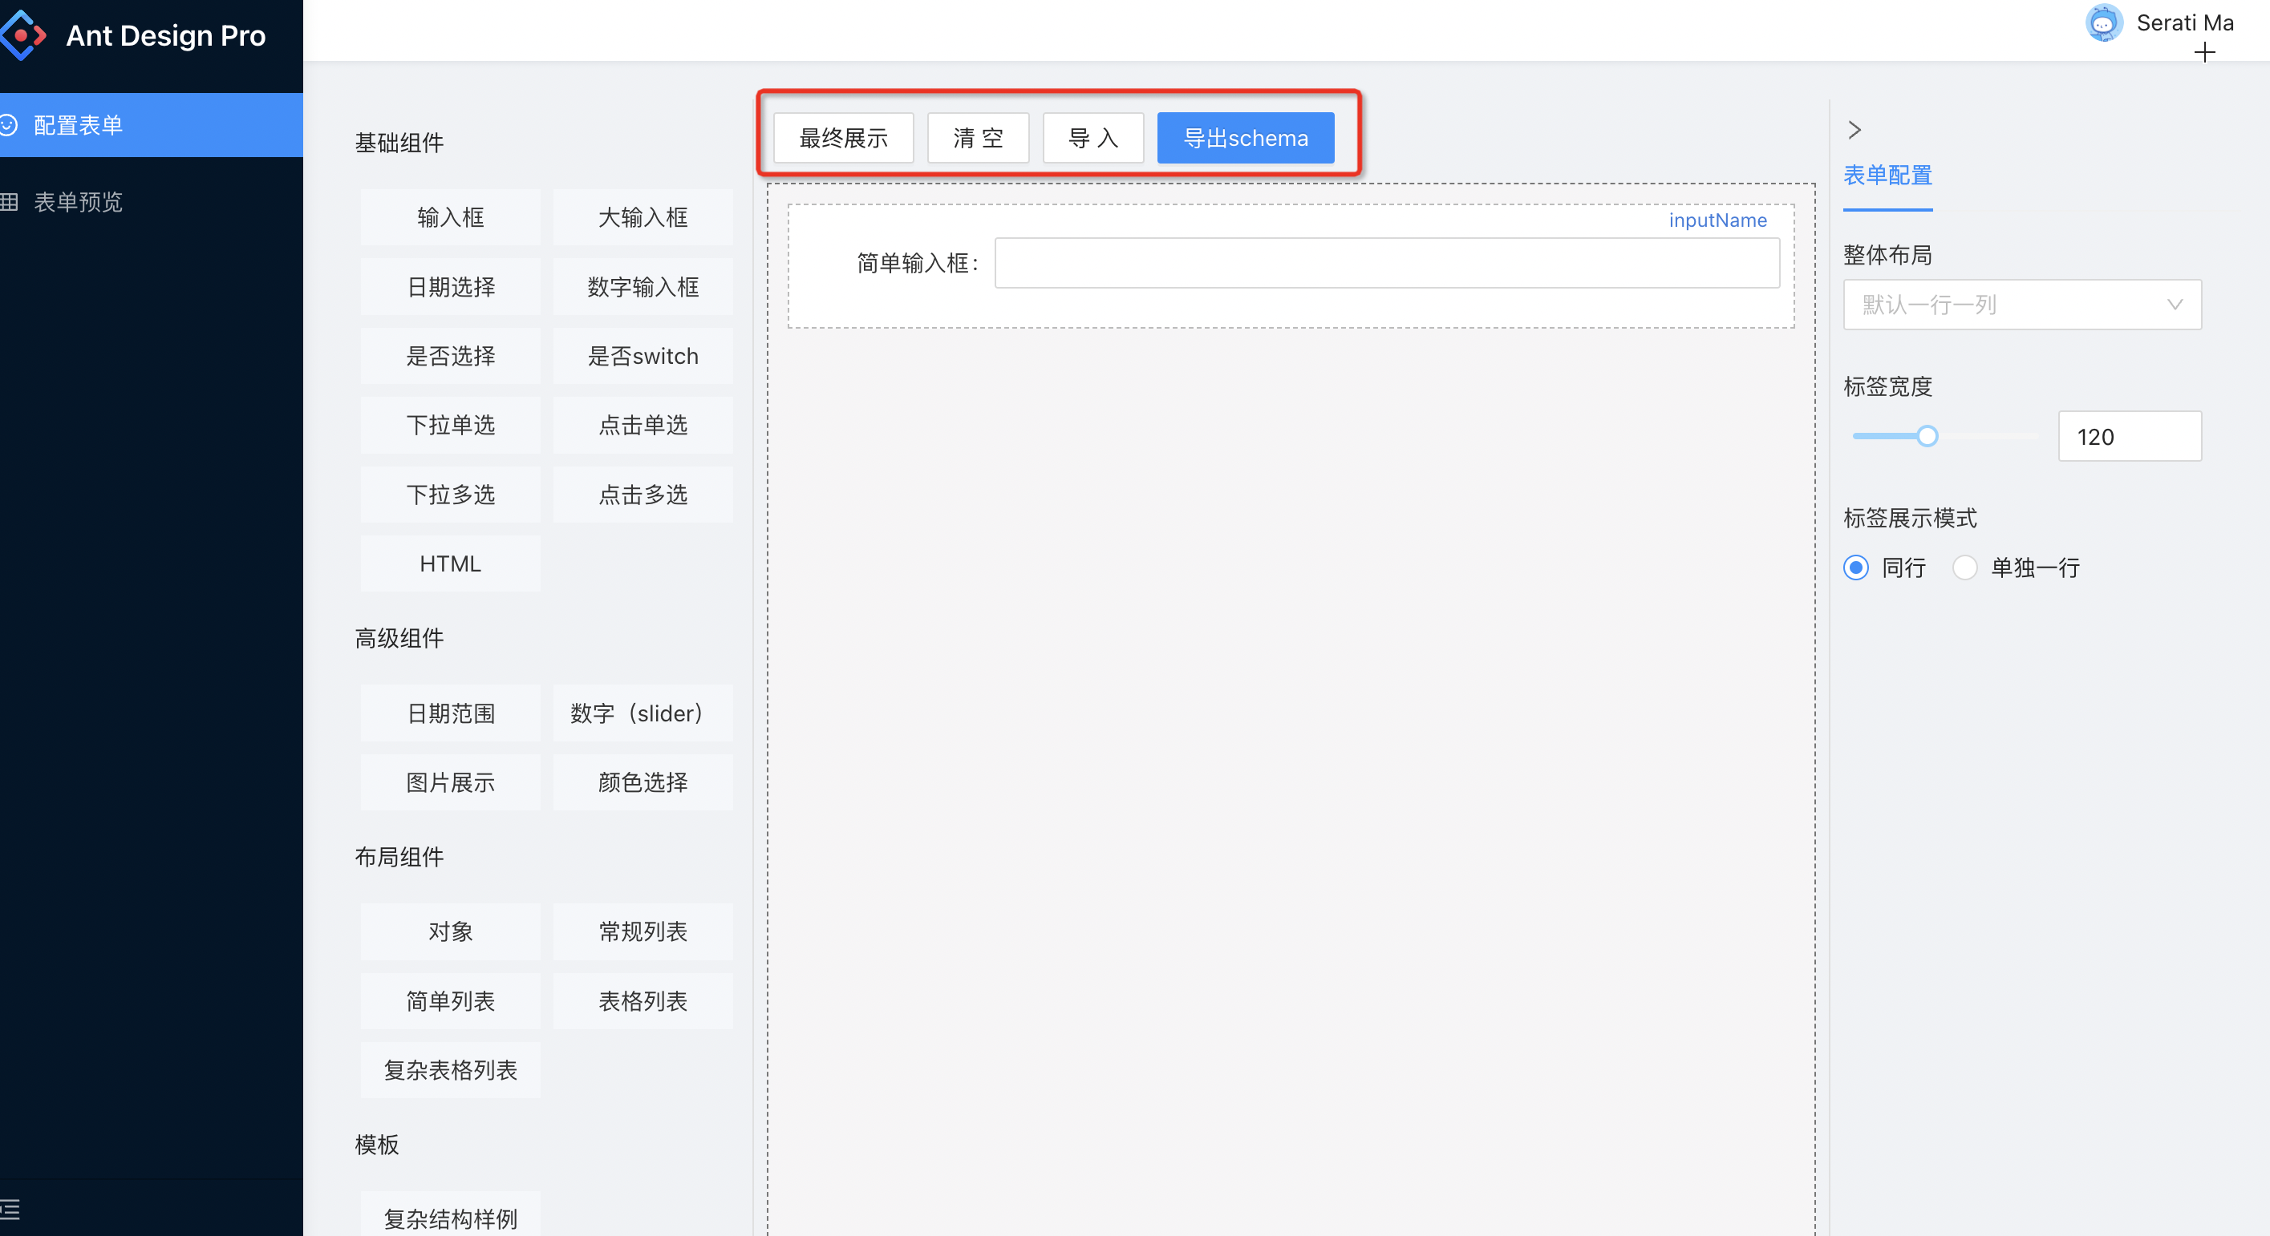
Task: Add the 简单列表 layout component
Action: click(450, 1001)
